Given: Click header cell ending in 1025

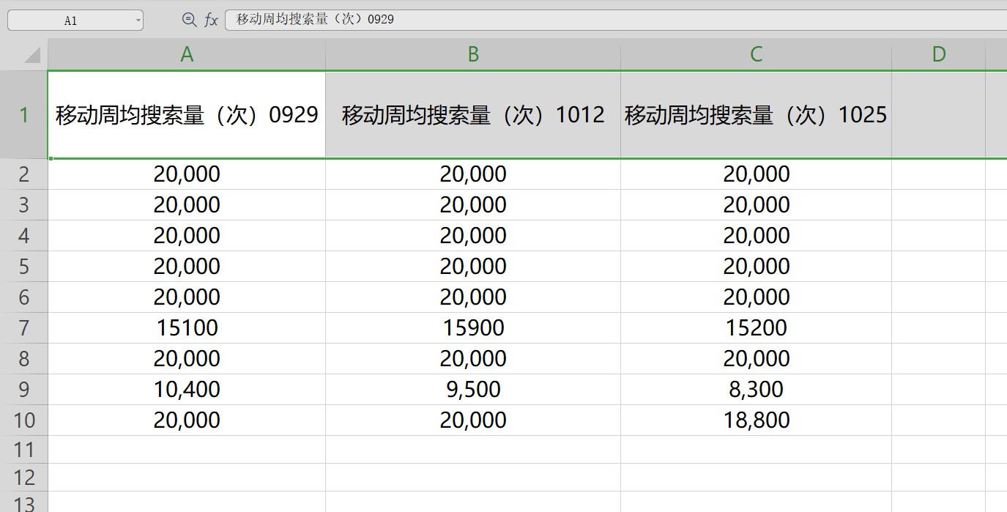Looking at the screenshot, I should (756, 115).
